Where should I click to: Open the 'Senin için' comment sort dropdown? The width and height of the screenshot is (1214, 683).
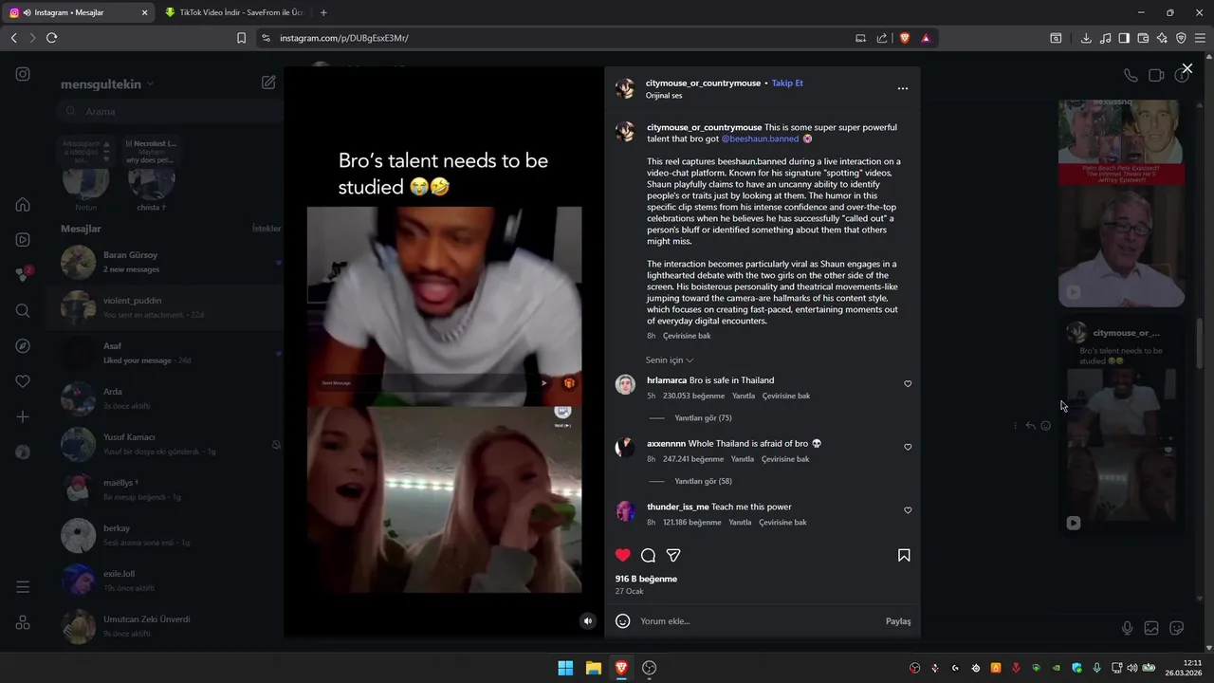coord(670,360)
